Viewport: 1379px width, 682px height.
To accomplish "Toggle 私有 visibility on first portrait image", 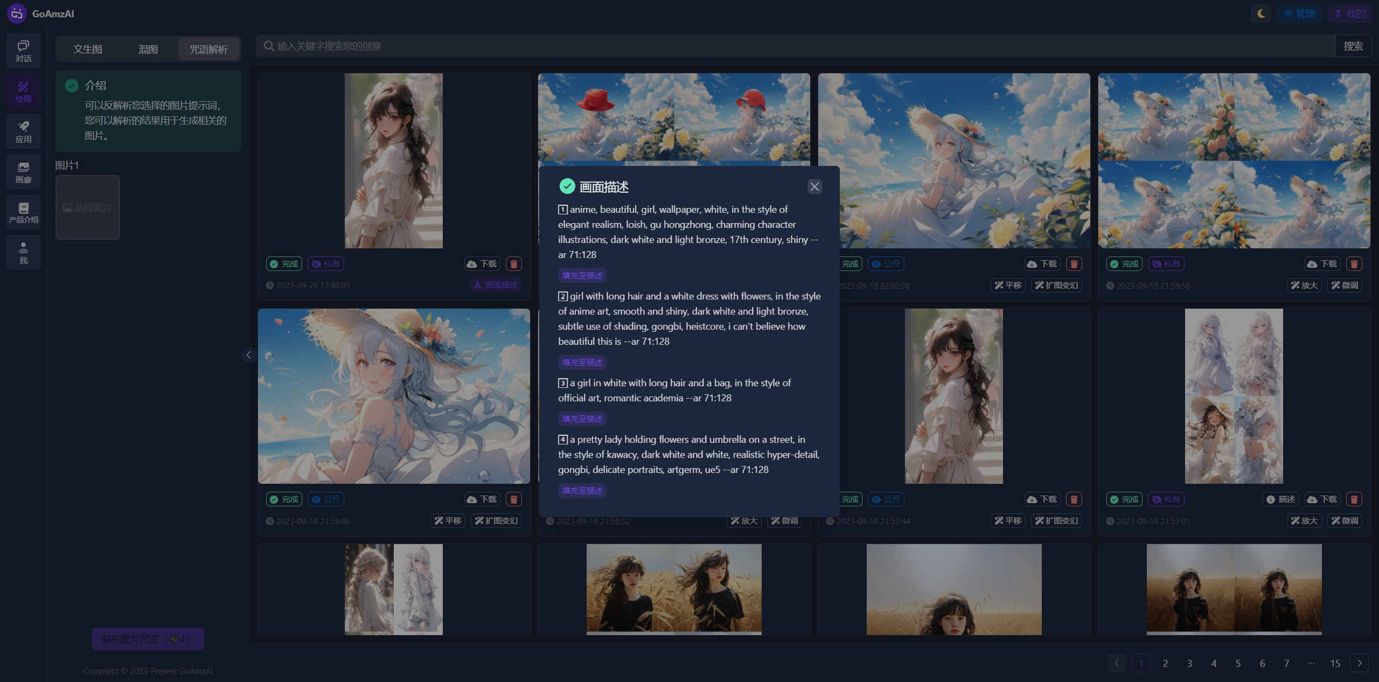I will [326, 264].
